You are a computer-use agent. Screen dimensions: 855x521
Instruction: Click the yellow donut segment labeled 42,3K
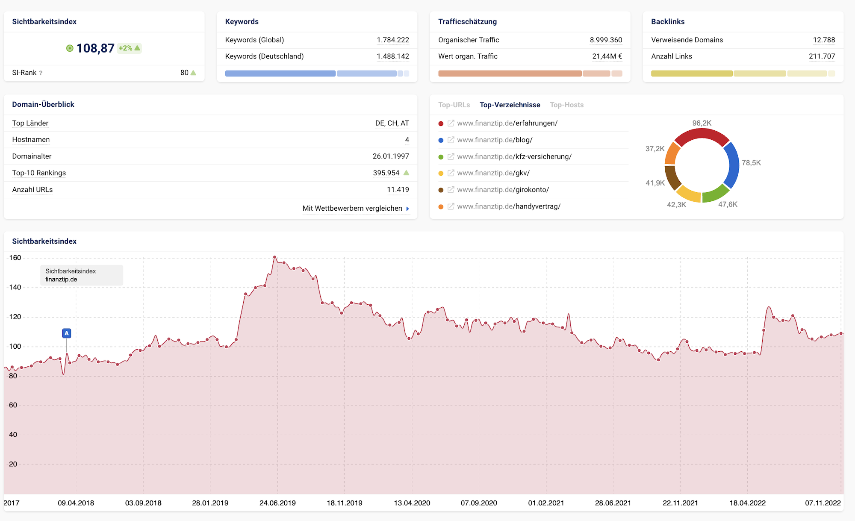point(689,195)
